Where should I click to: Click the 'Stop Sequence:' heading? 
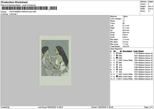click(116, 49)
